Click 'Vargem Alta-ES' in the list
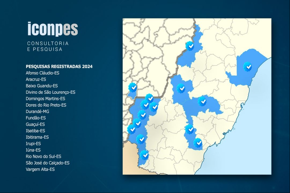 40,169
